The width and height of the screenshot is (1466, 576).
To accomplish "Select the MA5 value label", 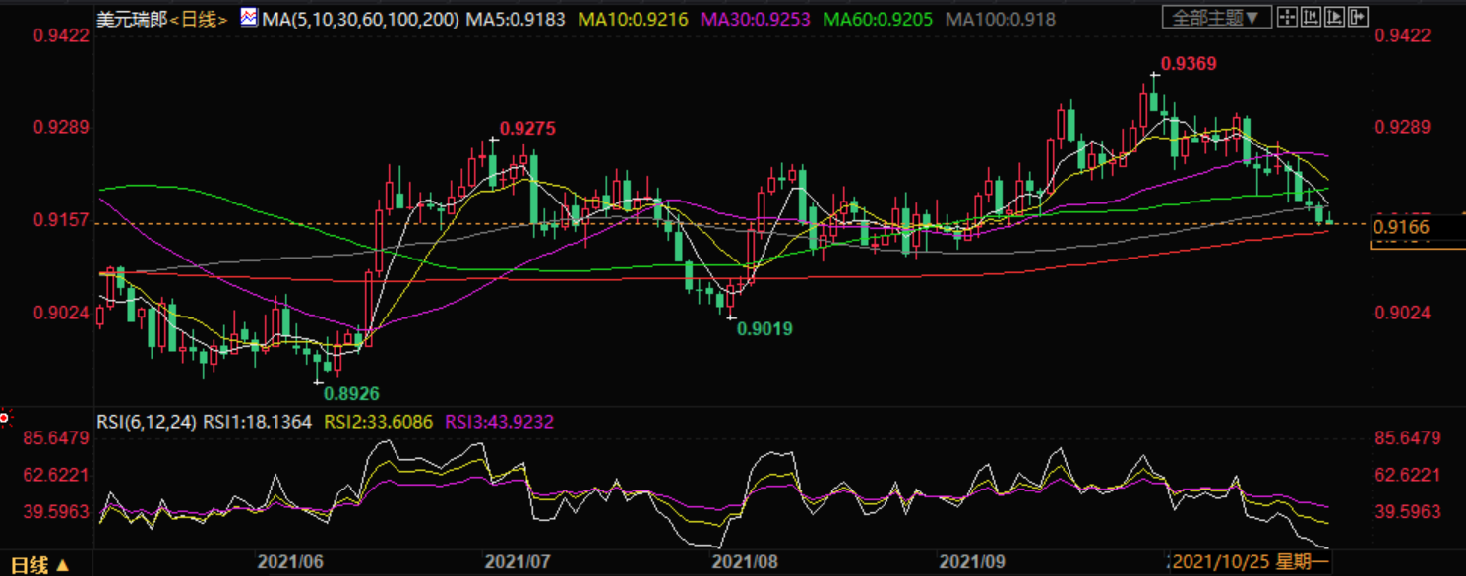I will pos(517,18).
